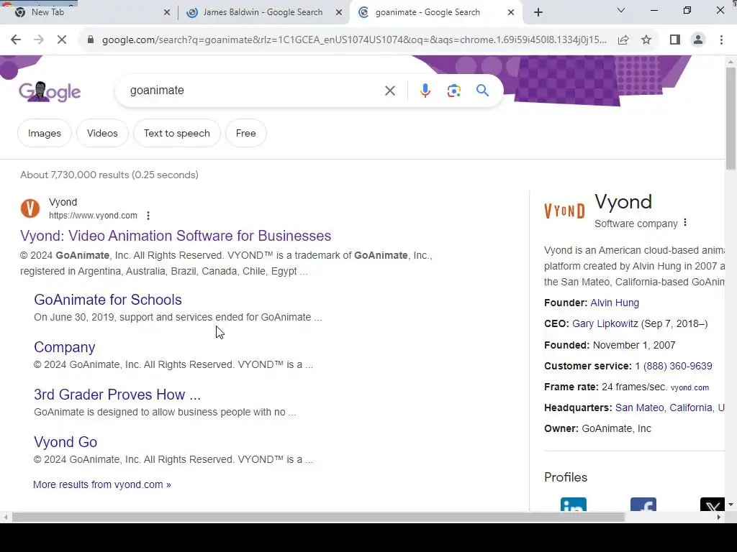
Task: Click the URL in the address bar
Action: click(x=354, y=40)
